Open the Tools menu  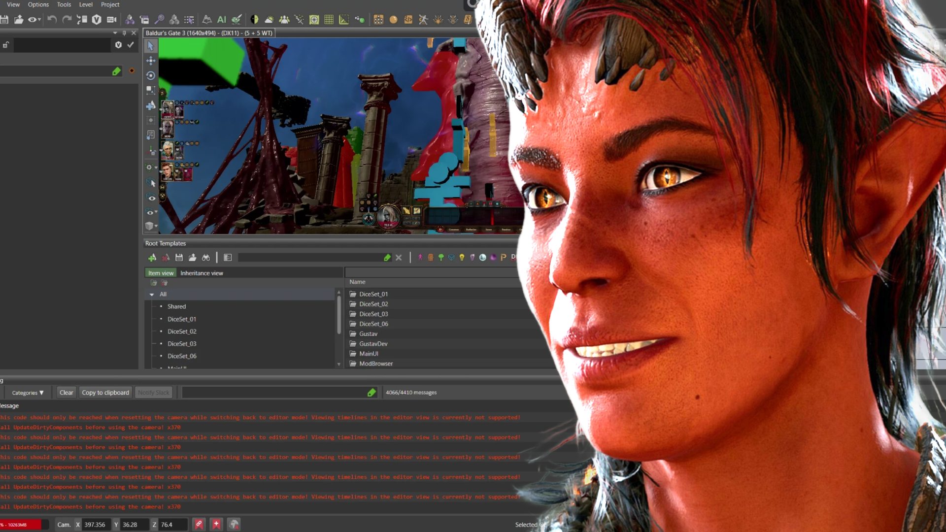point(64,4)
